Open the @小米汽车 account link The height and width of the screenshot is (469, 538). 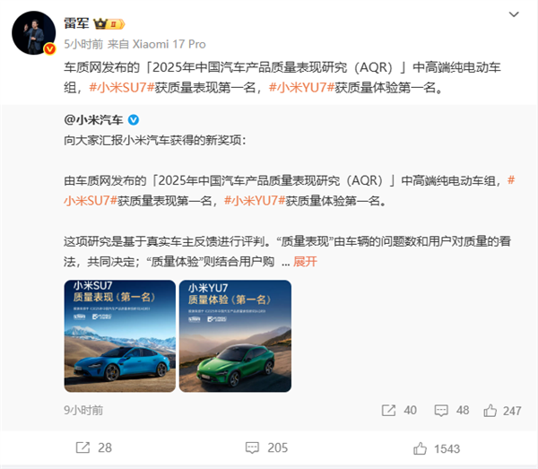pos(93,120)
